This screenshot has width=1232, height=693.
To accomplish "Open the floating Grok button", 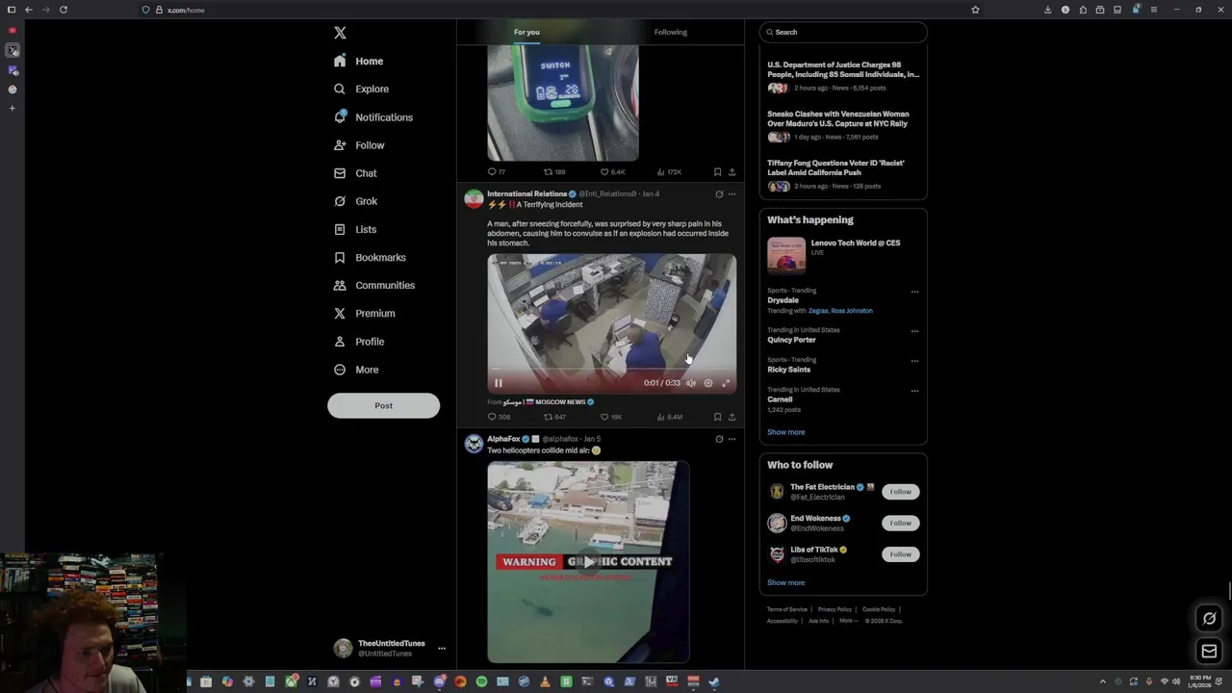I will pos(1210,619).
